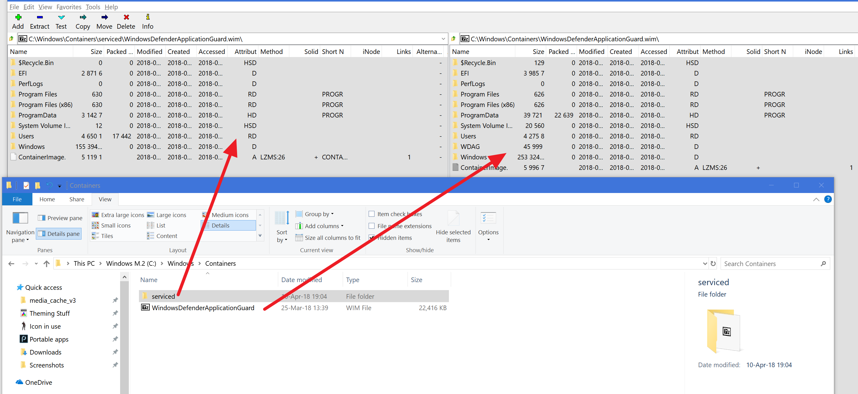The height and width of the screenshot is (394, 858).
Task: Click the Extract toolbar icon in 7-Zip
Action: pos(40,22)
